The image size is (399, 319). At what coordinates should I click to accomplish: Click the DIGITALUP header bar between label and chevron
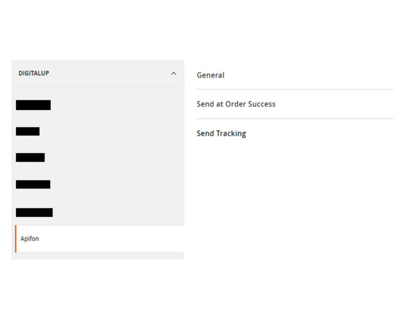pos(108,73)
